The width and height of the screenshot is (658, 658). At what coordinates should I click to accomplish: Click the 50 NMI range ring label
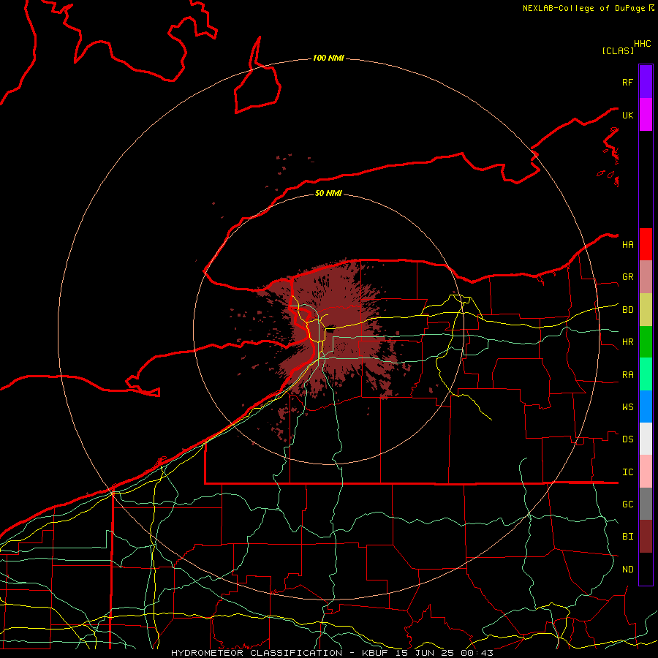point(328,193)
